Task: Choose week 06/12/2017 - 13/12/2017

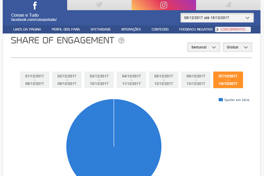Action: [196, 80]
